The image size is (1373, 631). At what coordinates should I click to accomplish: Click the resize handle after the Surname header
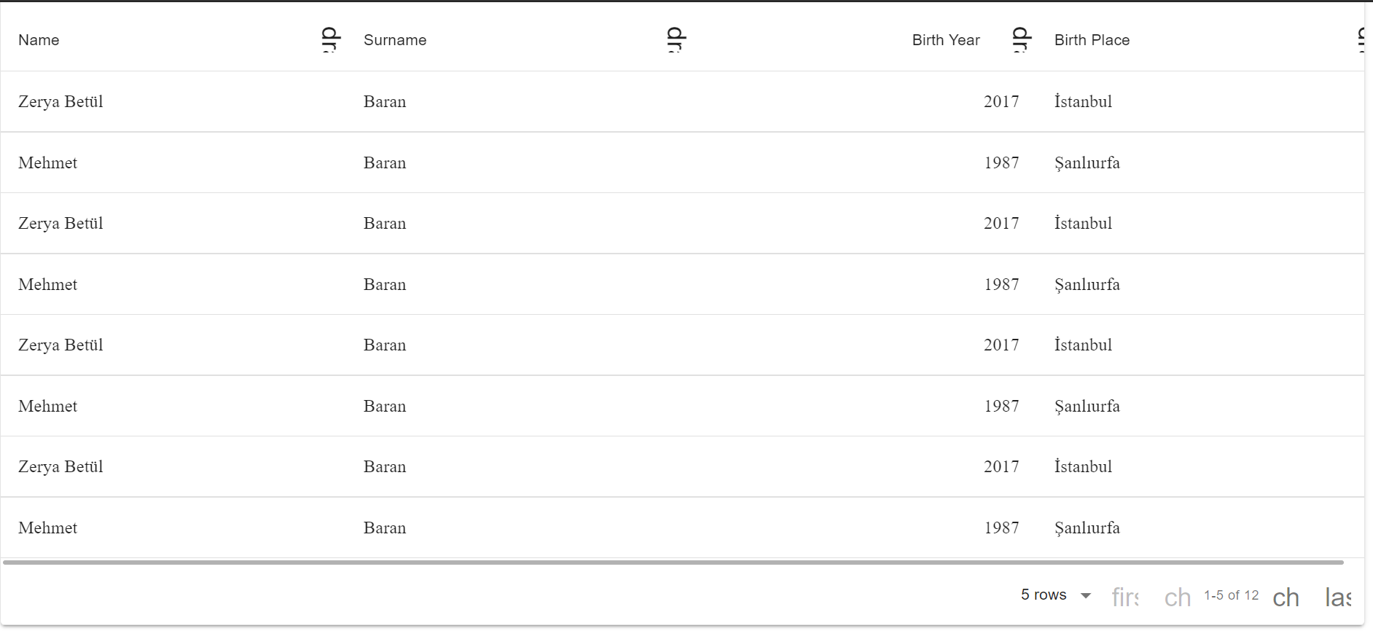click(x=676, y=40)
